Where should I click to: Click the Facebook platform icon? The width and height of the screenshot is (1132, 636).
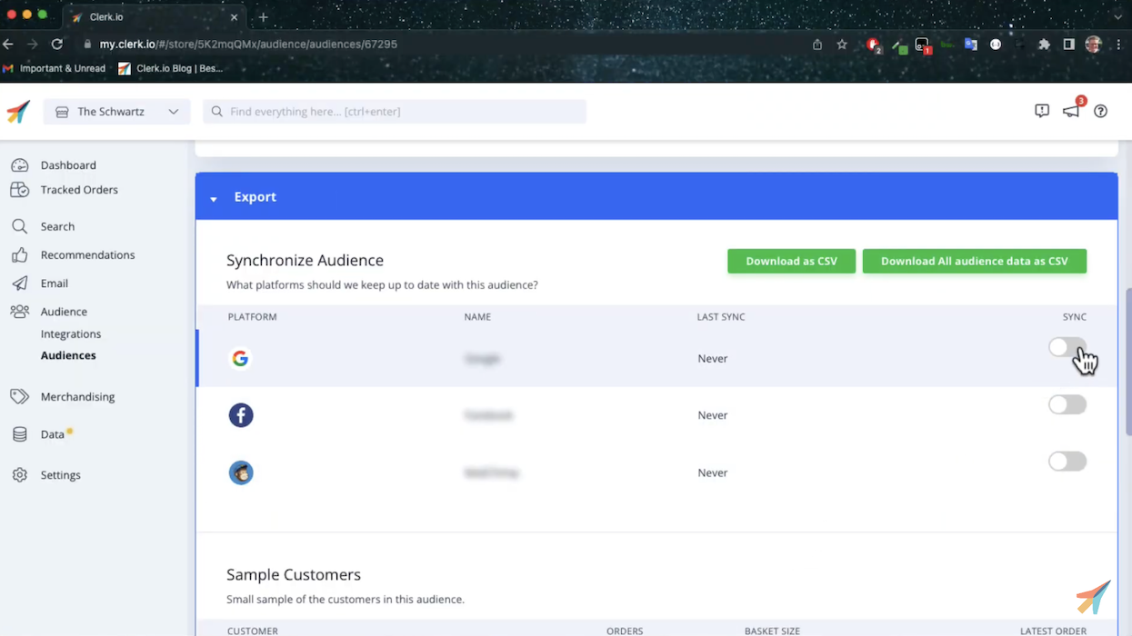pyautogui.click(x=241, y=415)
